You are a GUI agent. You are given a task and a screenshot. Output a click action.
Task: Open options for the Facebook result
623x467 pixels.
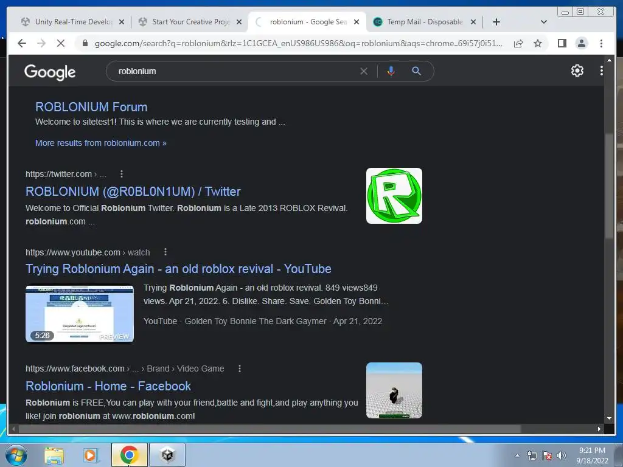239,368
